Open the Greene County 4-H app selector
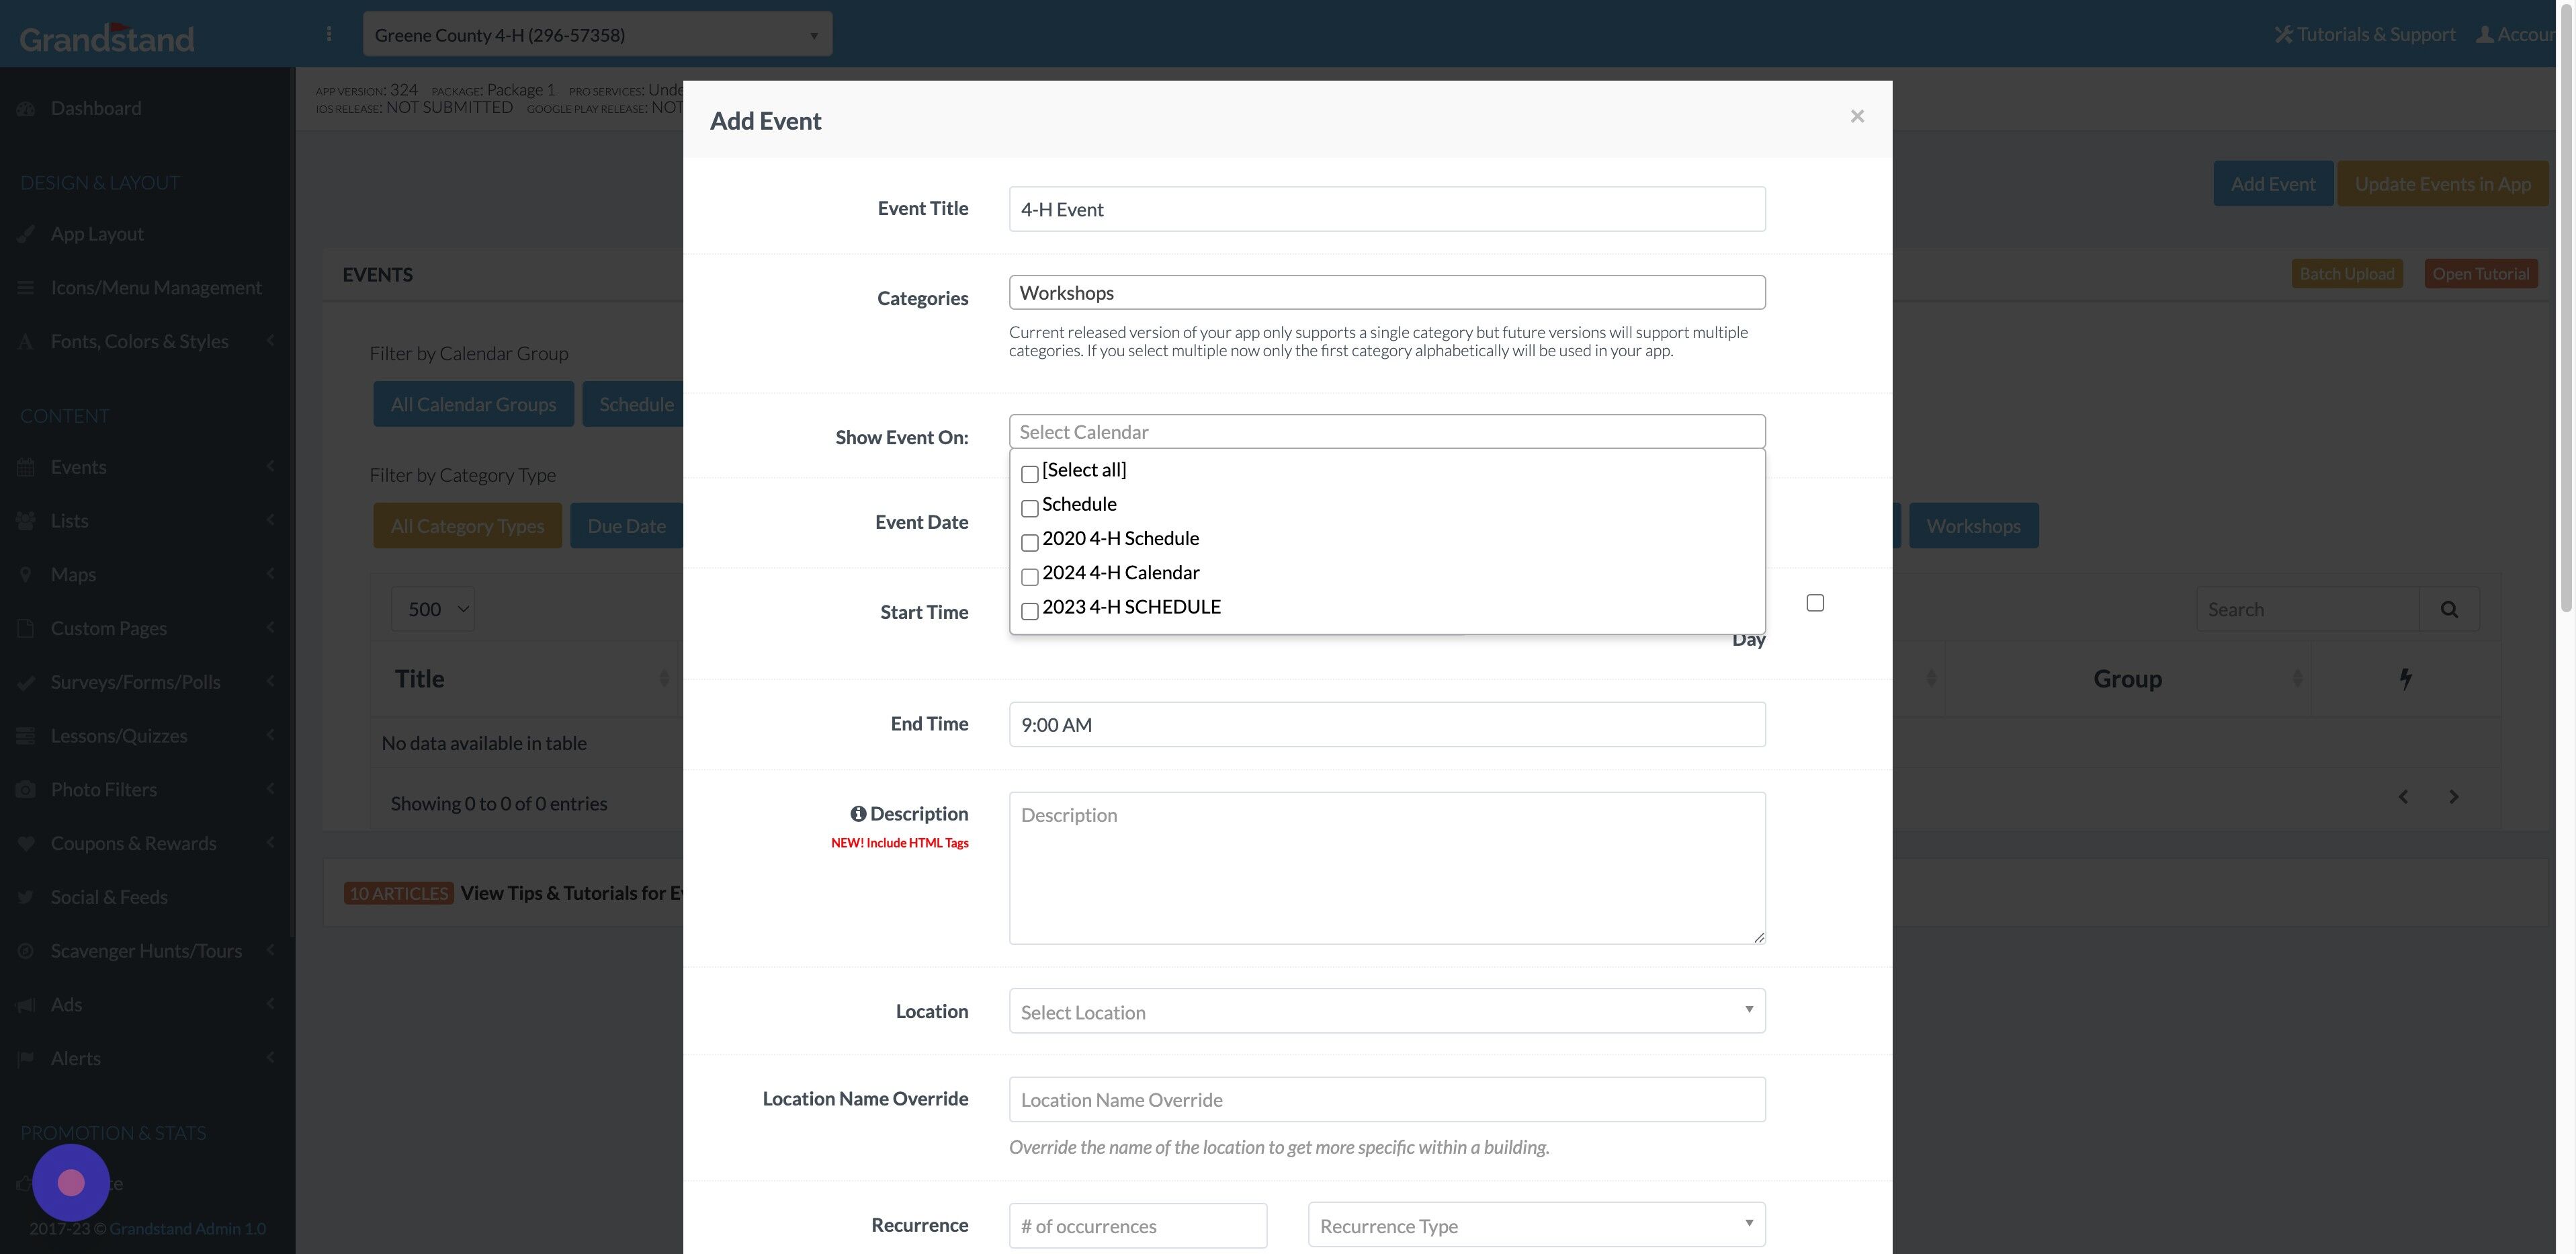This screenshot has width=2576, height=1254. [x=597, y=34]
